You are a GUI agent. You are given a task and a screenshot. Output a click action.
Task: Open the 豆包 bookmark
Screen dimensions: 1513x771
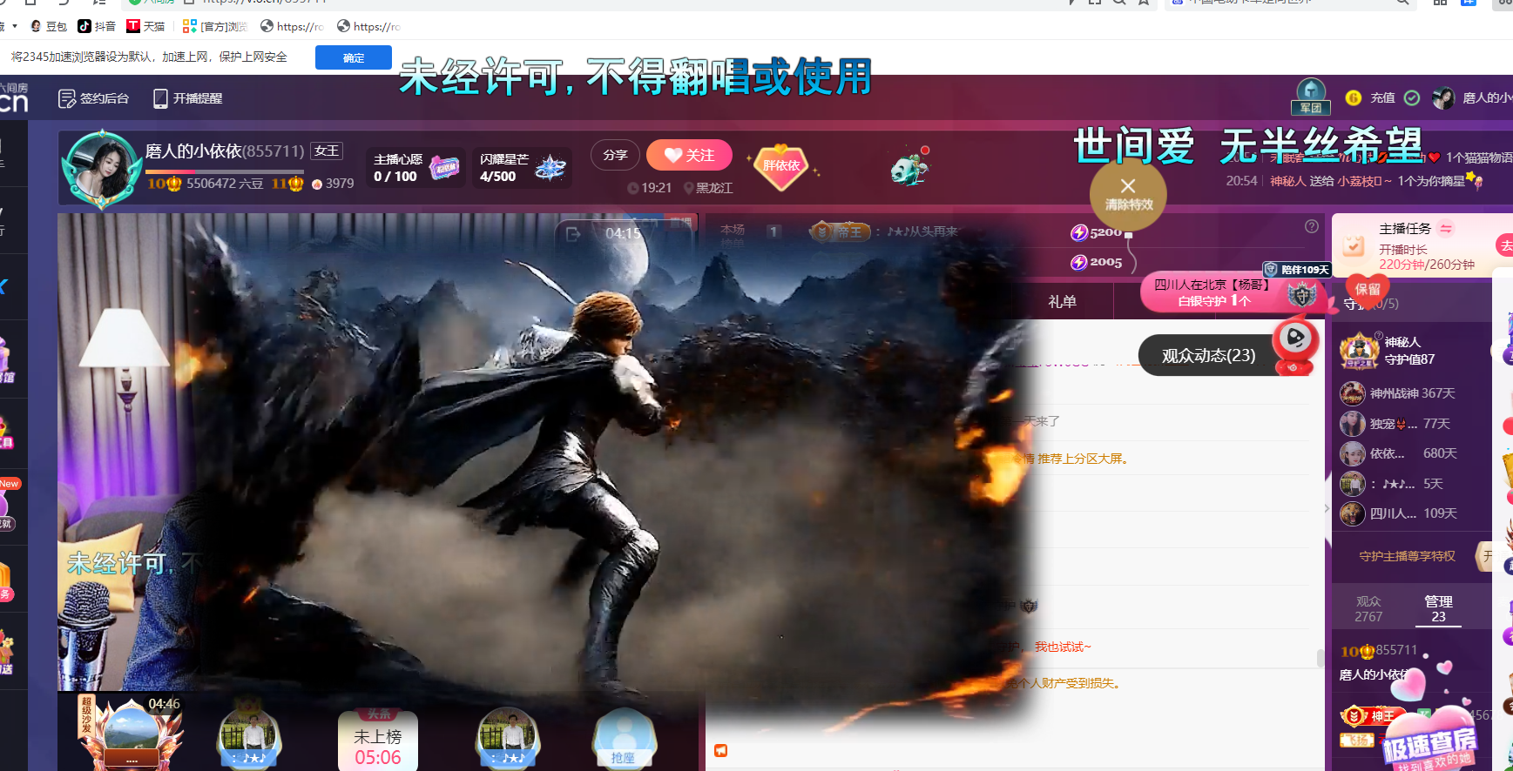tap(49, 26)
